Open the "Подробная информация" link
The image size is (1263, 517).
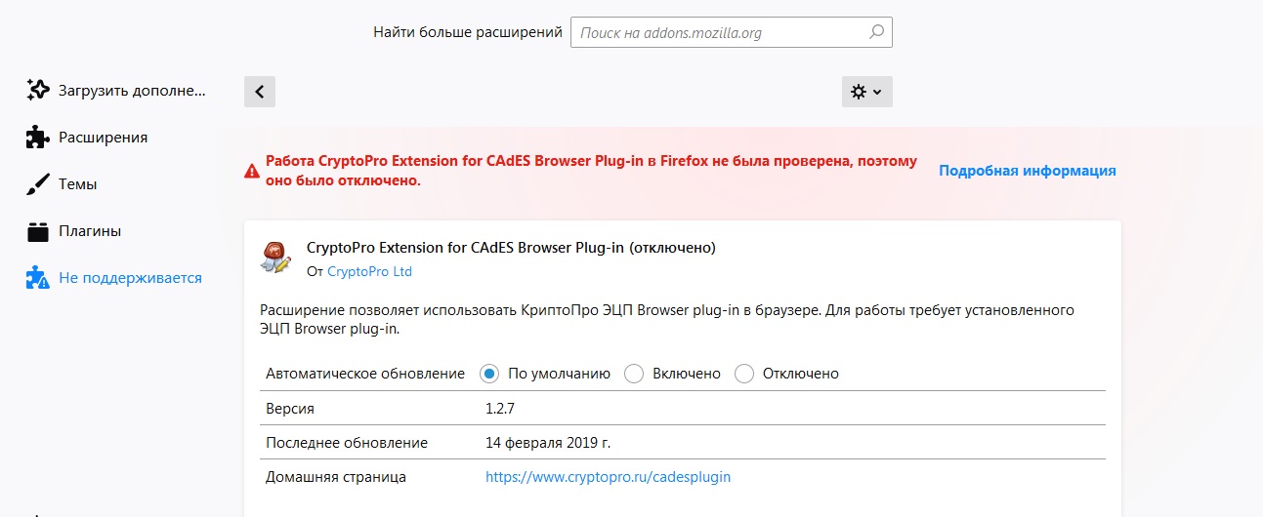pos(1027,171)
